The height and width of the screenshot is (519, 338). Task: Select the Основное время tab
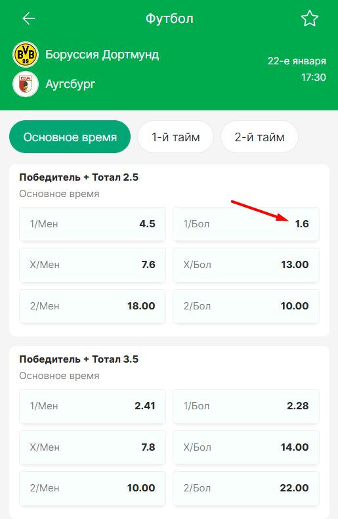click(x=70, y=137)
